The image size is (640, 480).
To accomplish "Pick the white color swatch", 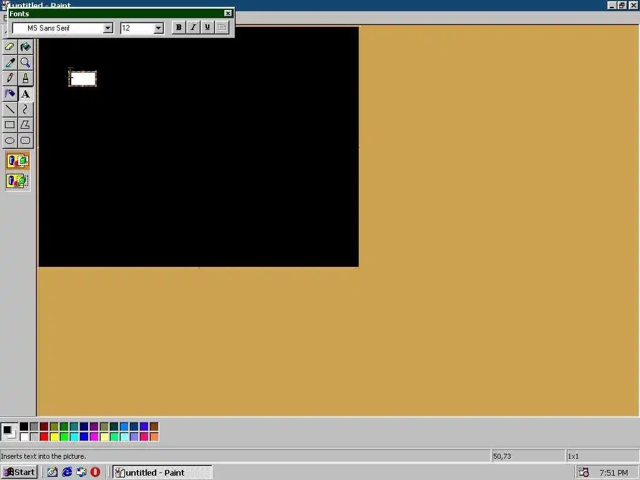I will 24,437.
